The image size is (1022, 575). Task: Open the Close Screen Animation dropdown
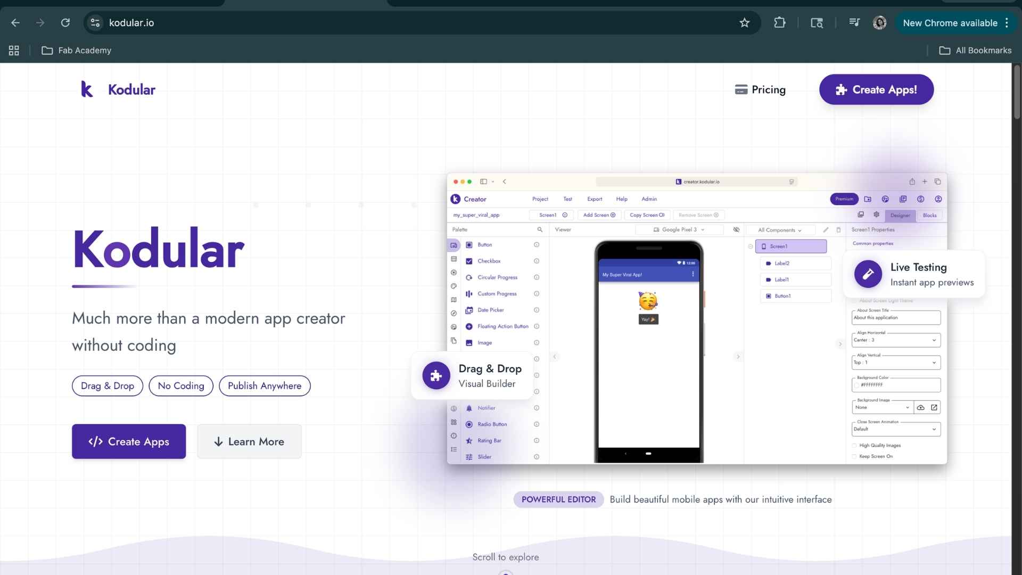(896, 429)
